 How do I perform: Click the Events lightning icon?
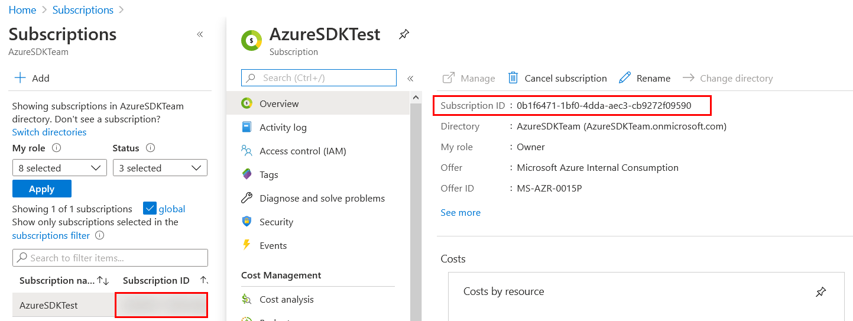coord(247,245)
